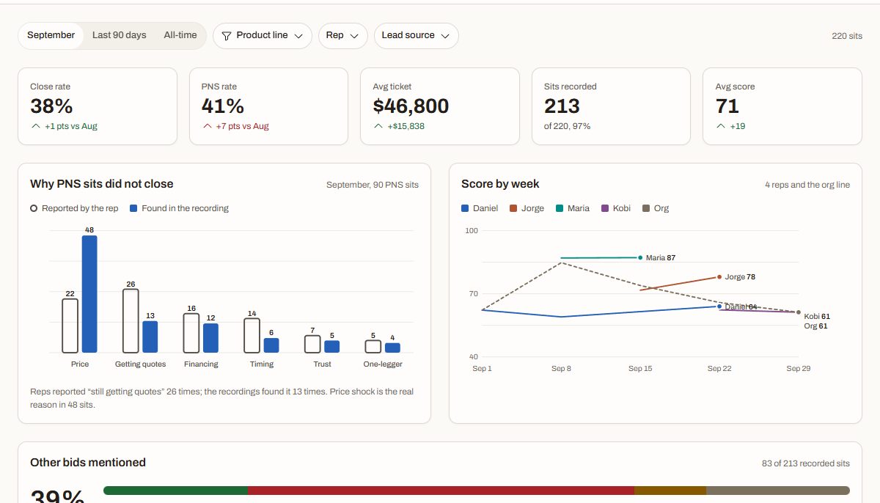Click the "September, 90 PNS sits" subtitle

[373, 185]
